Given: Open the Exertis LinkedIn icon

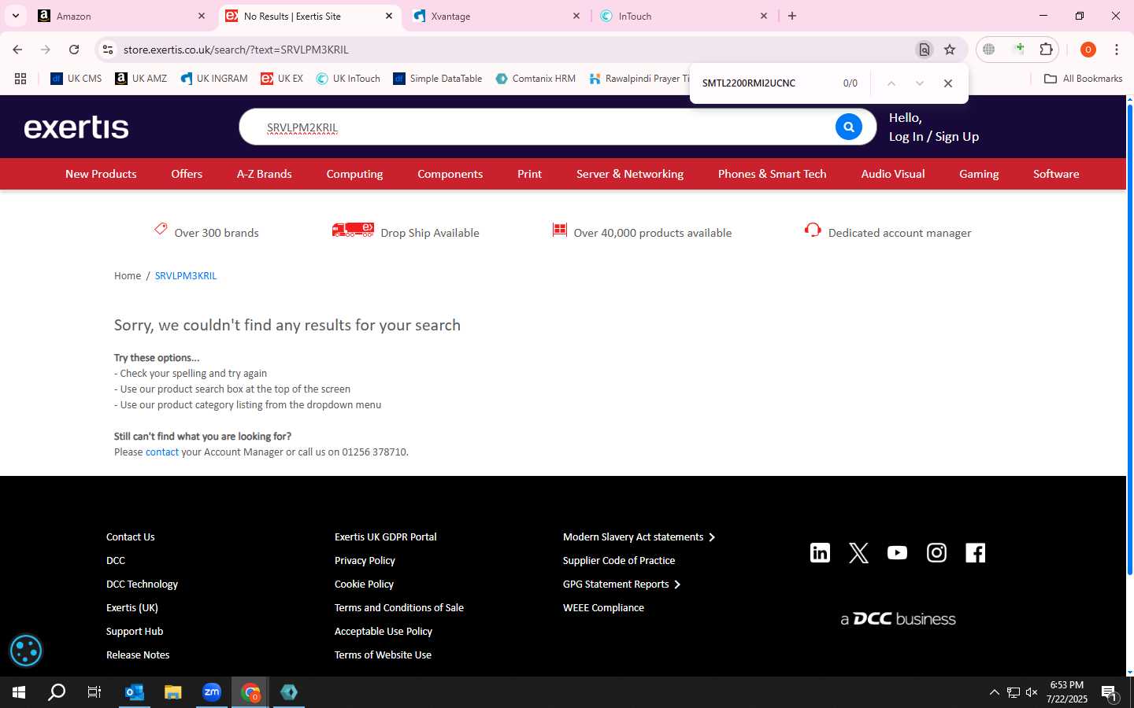Looking at the screenshot, I should [820, 553].
